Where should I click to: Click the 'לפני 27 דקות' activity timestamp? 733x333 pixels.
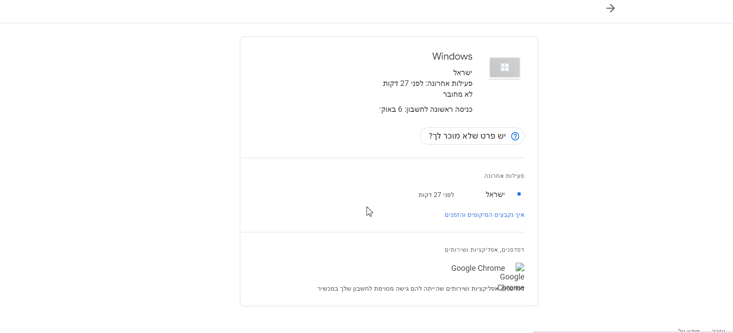[436, 195]
